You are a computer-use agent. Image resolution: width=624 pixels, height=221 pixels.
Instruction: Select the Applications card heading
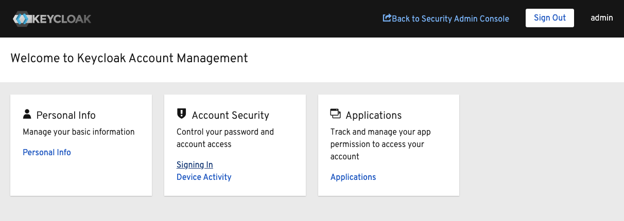373,115
